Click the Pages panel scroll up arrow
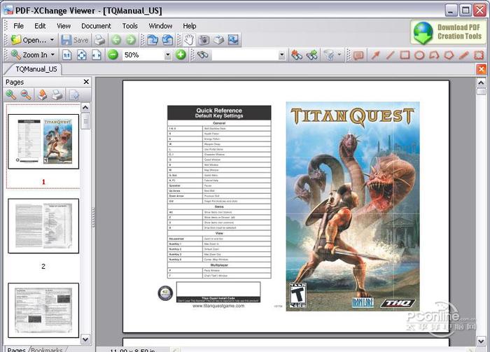 [85, 108]
